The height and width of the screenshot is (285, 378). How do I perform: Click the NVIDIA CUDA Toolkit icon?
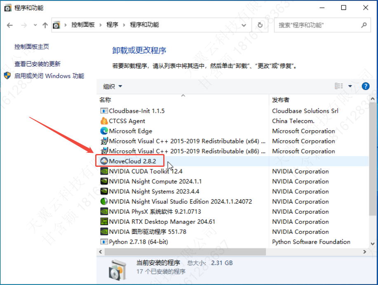[104, 171]
